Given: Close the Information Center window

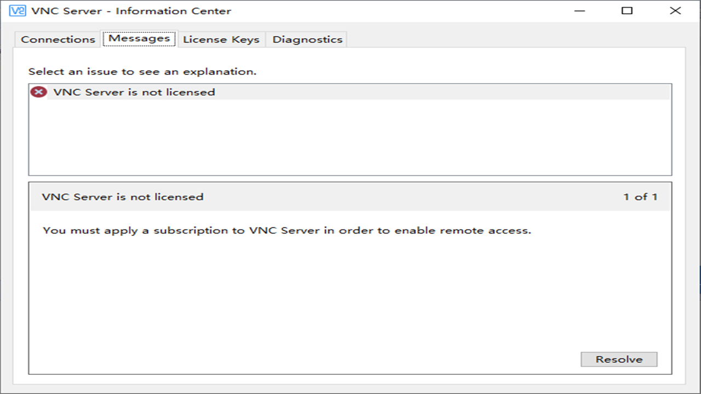Looking at the screenshot, I should (x=675, y=10).
